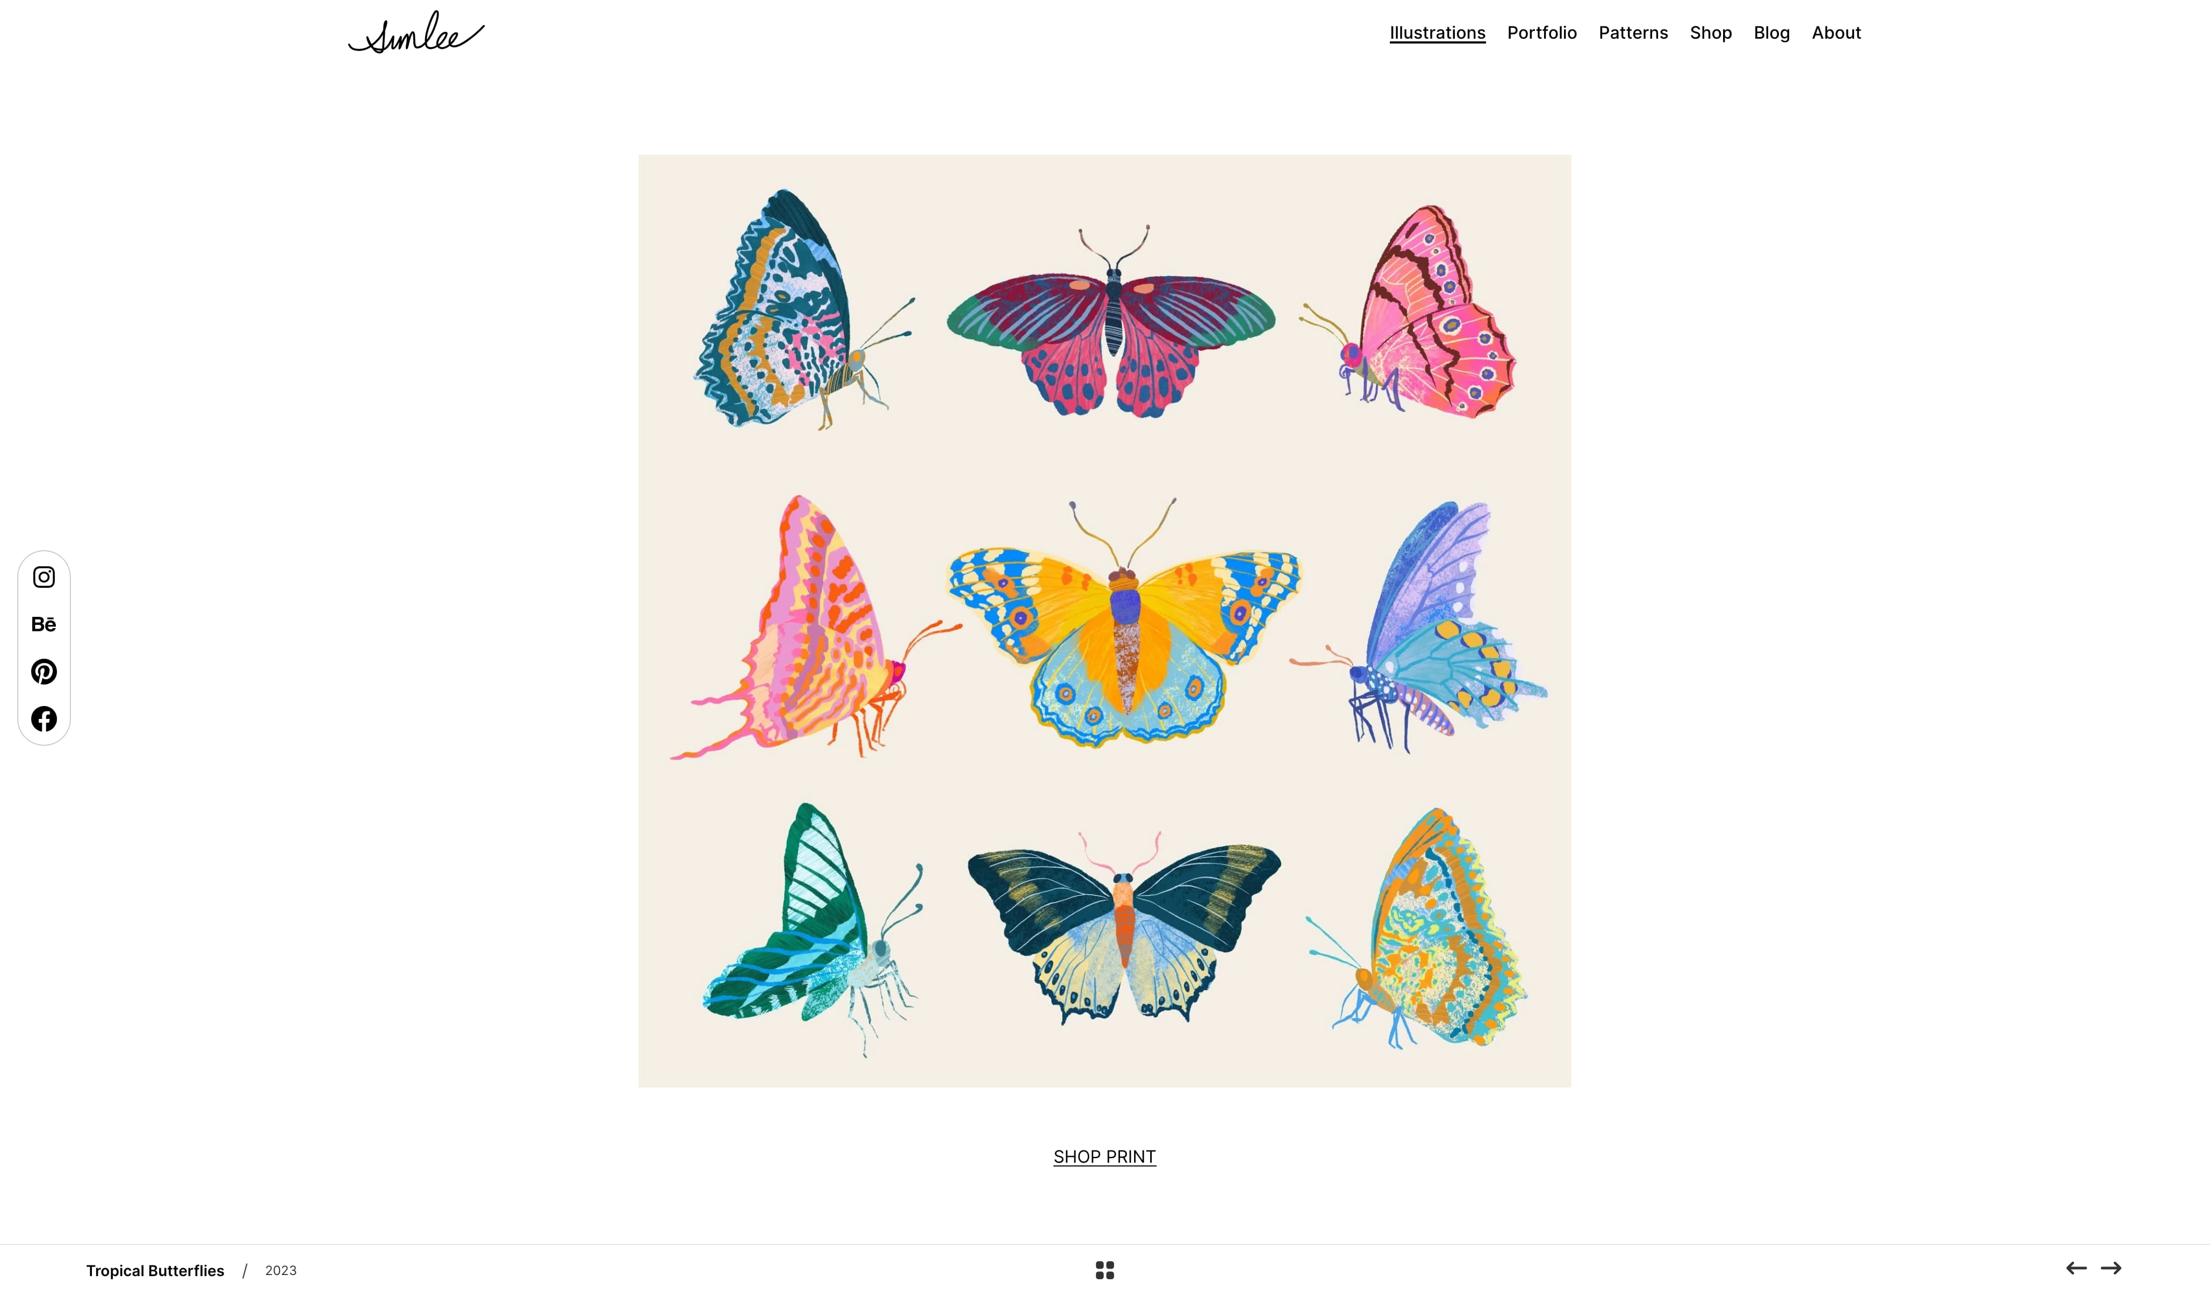Go to next illustration with right arrow

(x=2111, y=1268)
